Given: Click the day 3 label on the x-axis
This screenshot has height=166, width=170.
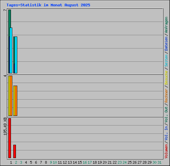Looking at the screenshot, I should 21,162.
